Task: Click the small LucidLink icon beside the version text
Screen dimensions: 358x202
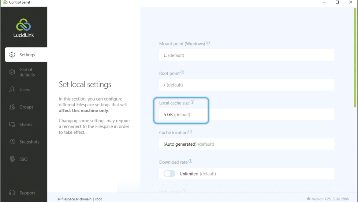Action: [309, 199]
